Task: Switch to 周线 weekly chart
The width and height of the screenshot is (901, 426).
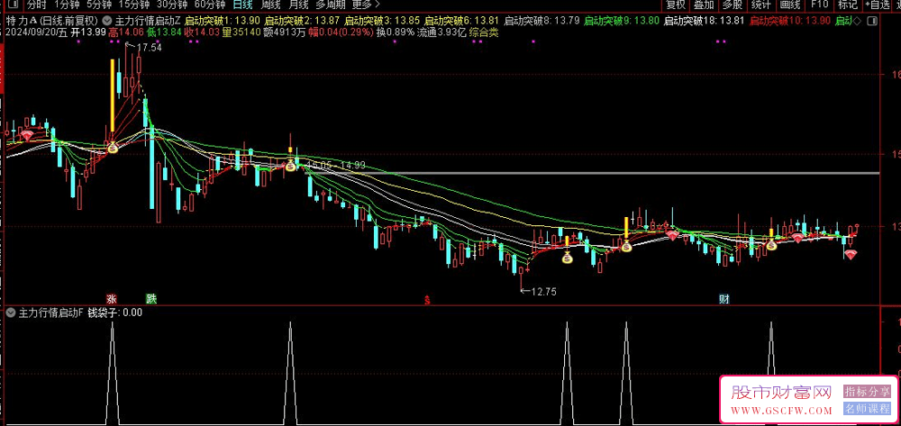Action: (270, 5)
